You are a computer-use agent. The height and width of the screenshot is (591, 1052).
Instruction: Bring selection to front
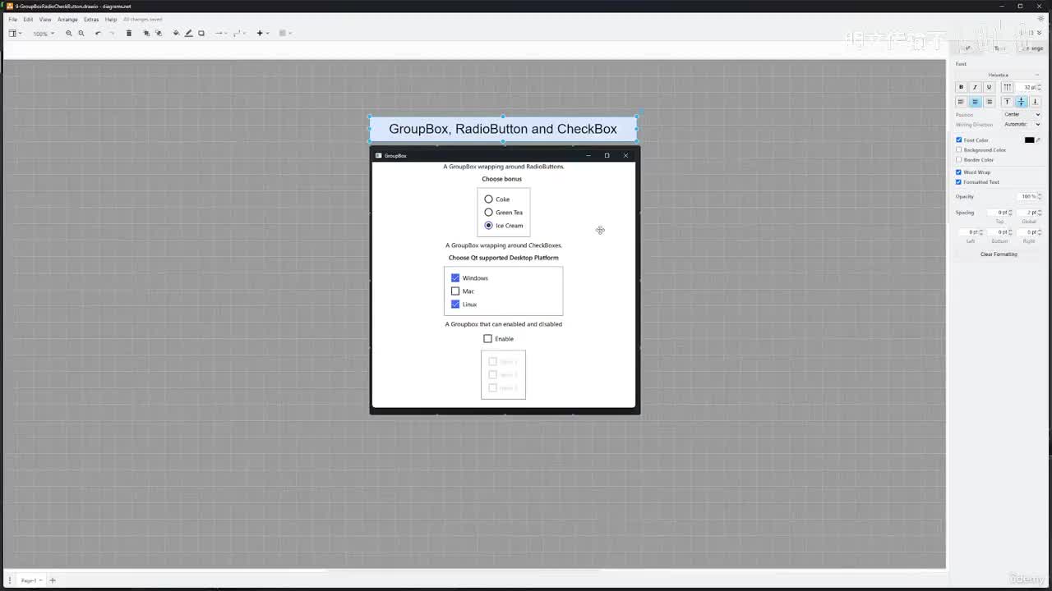(x=146, y=33)
